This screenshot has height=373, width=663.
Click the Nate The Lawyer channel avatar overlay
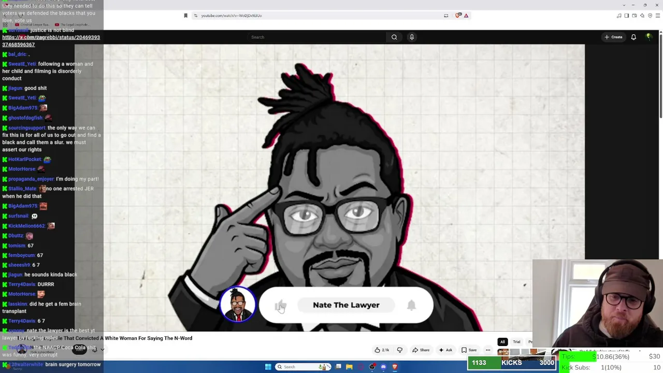pyautogui.click(x=238, y=304)
